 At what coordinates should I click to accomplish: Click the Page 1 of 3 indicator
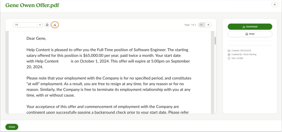(190, 25)
